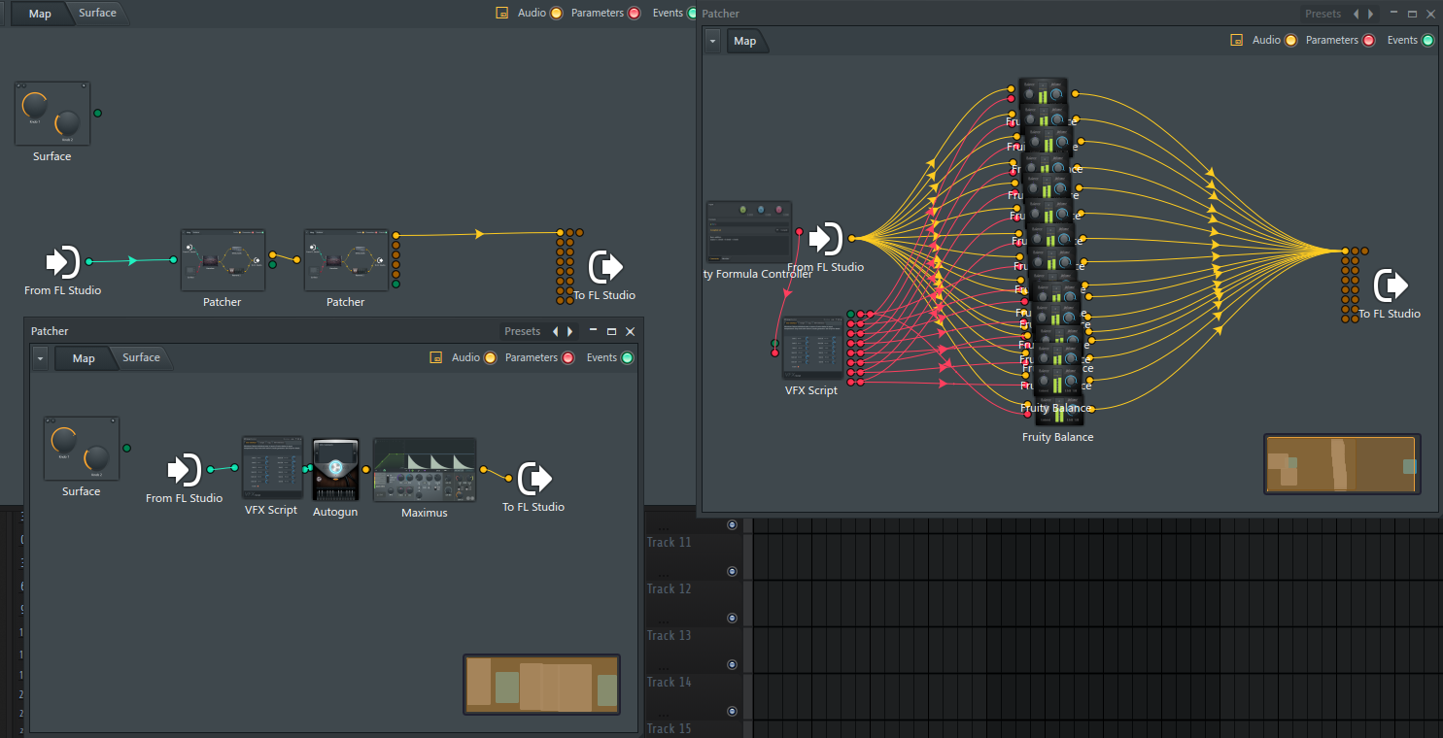
Task: Click Track 14 name in playlist
Action: click(x=670, y=682)
